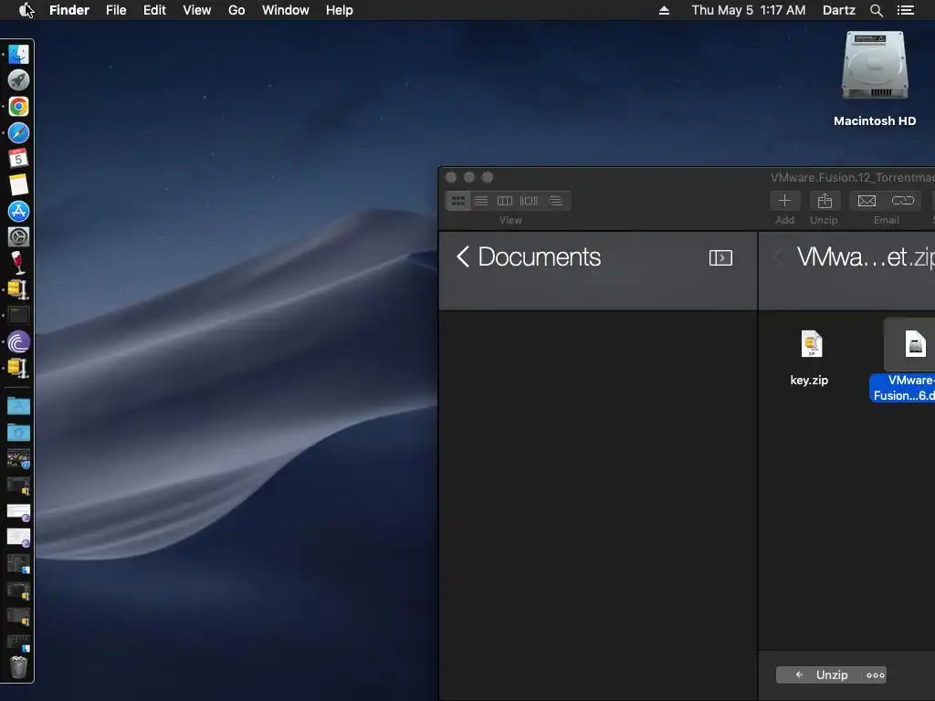Click the Add plus toolbar icon
935x701 pixels.
click(x=784, y=201)
